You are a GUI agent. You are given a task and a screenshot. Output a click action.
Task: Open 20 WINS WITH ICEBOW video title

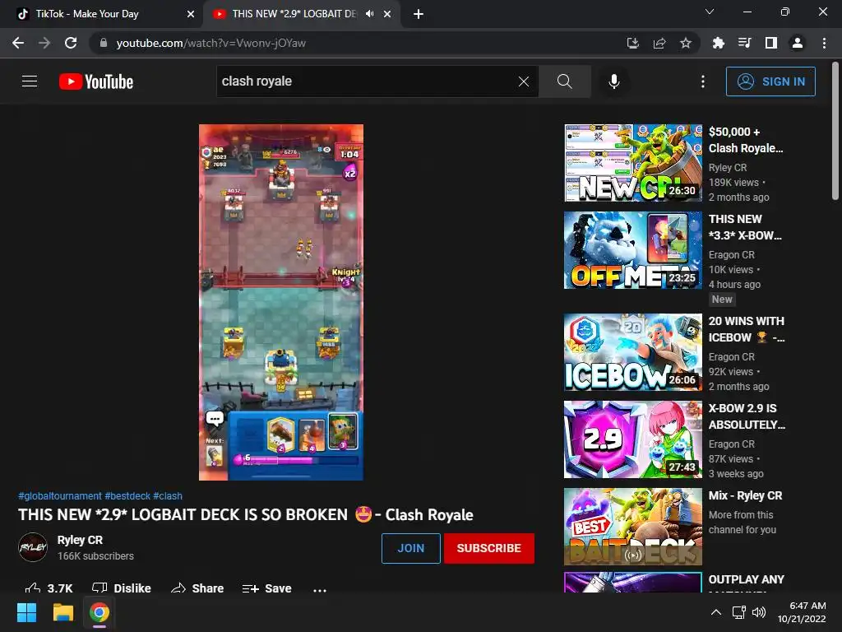pos(747,329)
